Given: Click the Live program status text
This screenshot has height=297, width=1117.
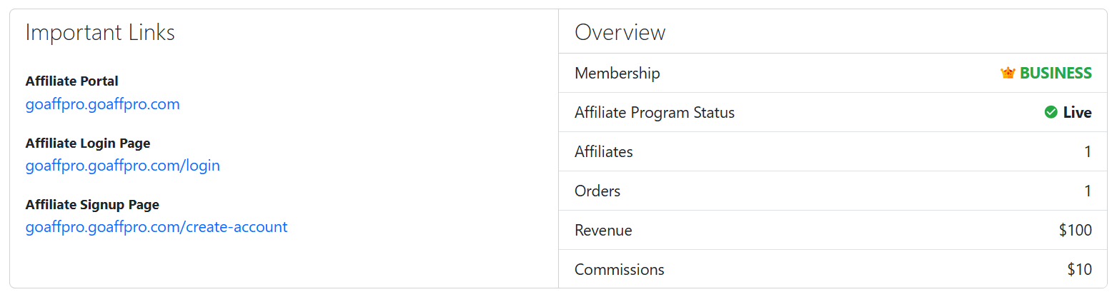Looking at the screenshot, I should pos(1077,112).
